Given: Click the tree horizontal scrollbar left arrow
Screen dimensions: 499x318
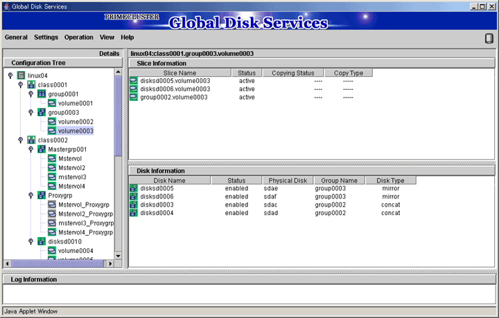Looking at the screenshot, I should 8,263.
